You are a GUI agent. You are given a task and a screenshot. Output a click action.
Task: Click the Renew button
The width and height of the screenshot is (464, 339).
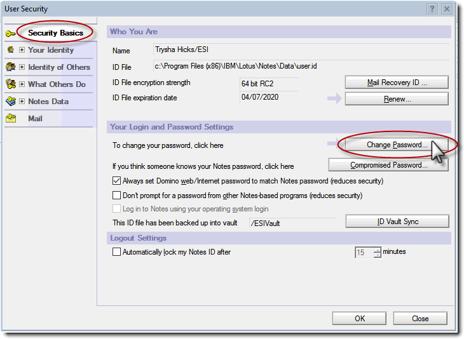pyautogui.click(x=397, y=99)
